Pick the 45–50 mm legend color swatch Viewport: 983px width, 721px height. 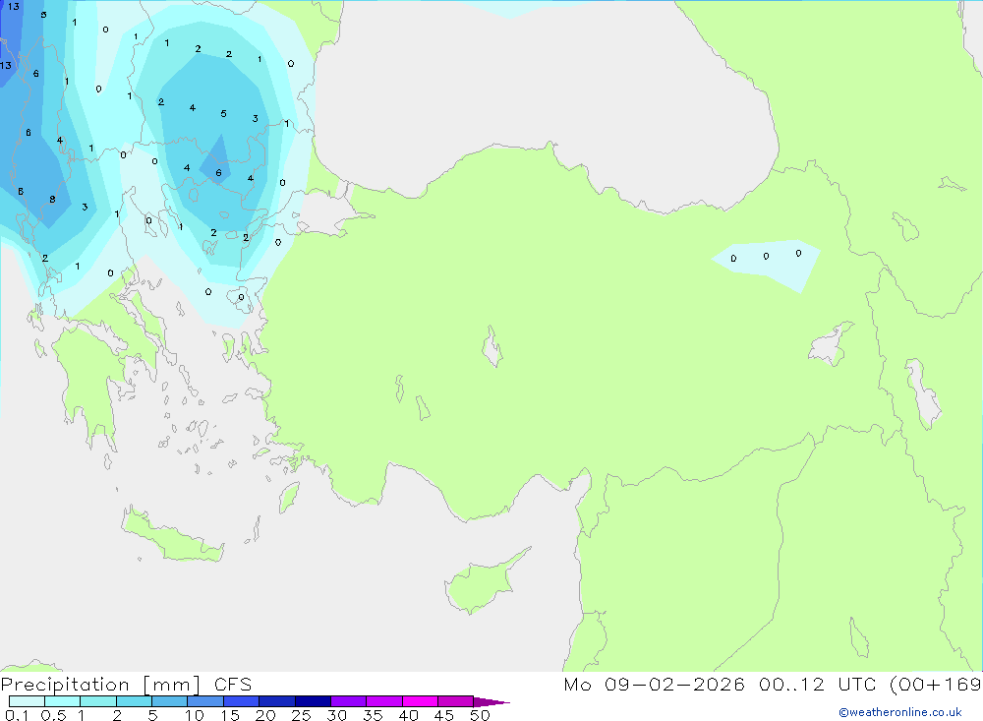[455, 701]
